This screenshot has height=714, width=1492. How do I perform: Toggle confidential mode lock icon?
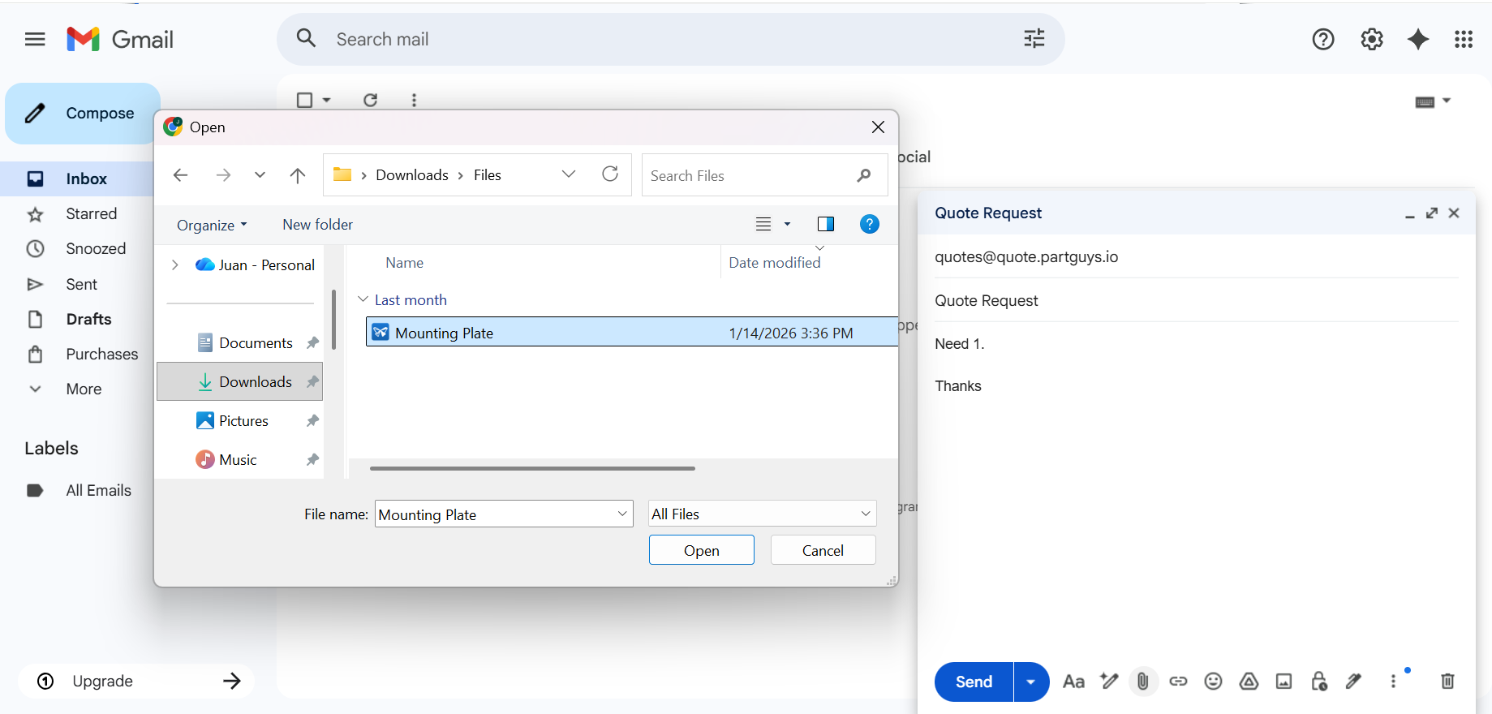pos(1319,682)
